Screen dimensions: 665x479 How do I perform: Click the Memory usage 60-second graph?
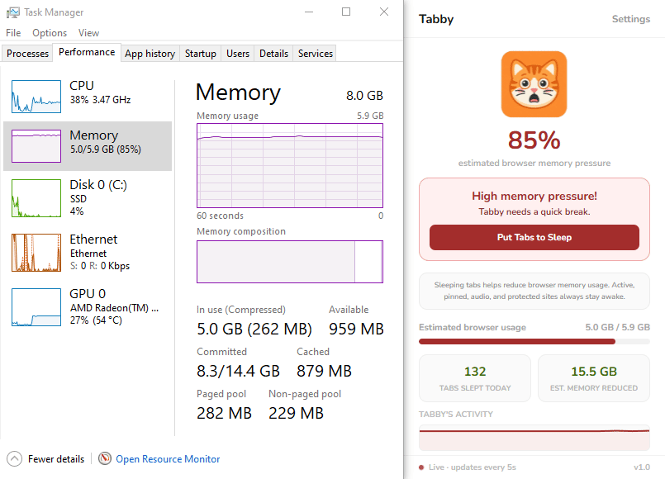[x=290, y=165]
